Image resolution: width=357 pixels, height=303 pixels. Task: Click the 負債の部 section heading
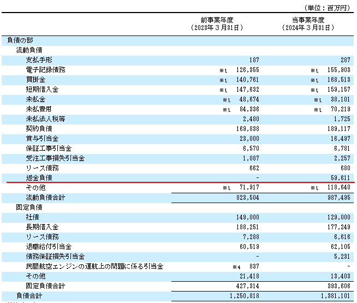[20, 40]
